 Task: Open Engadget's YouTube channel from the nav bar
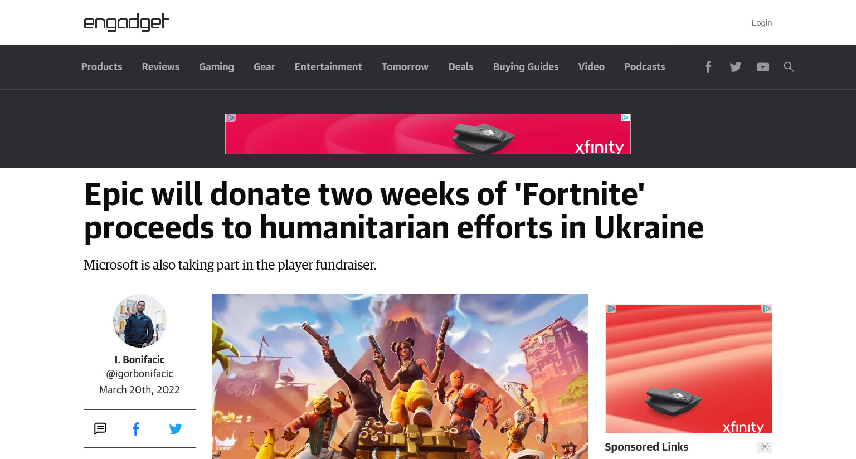pyautogui.click(x=763, y=67)
